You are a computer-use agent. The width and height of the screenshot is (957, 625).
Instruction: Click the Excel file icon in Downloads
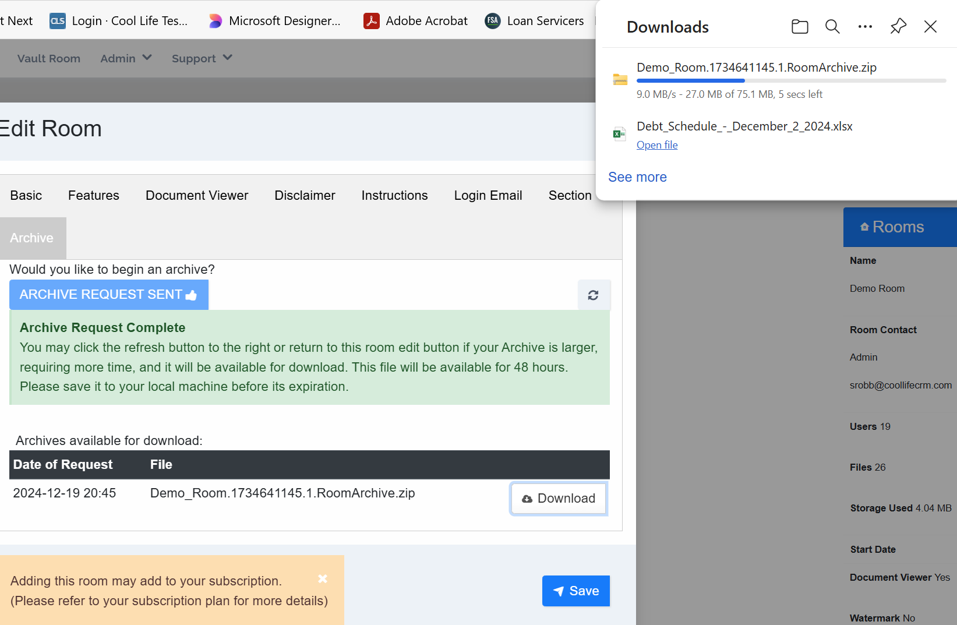coord(620,134)
